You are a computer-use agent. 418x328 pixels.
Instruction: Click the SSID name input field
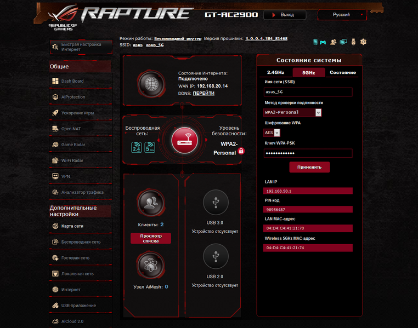pyautogui.click(x=308, y=92)
